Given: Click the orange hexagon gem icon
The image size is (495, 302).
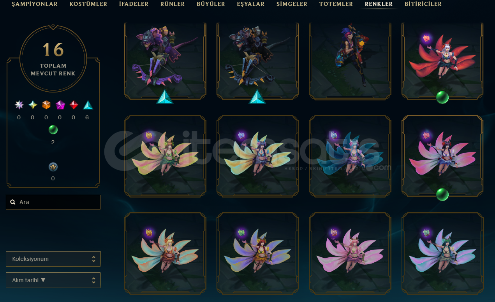Looking at the screenshot, I should click(x=46, y=105).
